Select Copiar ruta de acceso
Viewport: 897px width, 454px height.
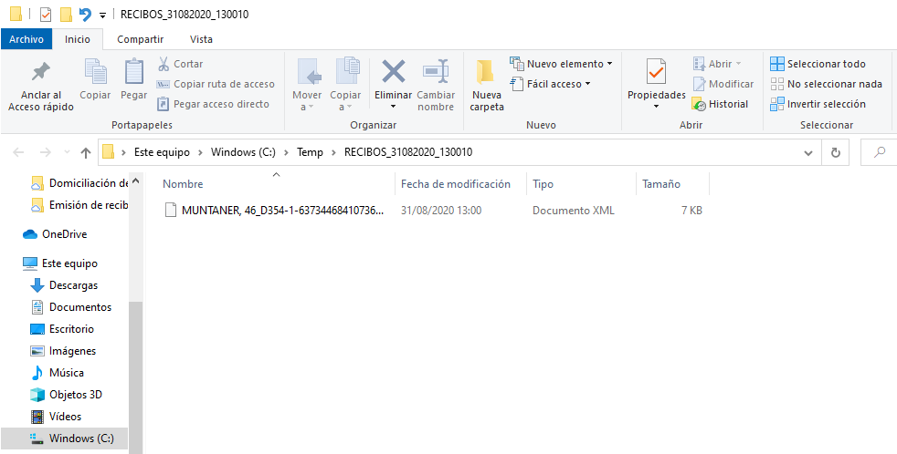216,84
